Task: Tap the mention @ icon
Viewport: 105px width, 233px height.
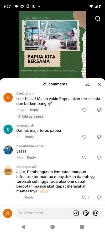Action: [x=96, y=213]
